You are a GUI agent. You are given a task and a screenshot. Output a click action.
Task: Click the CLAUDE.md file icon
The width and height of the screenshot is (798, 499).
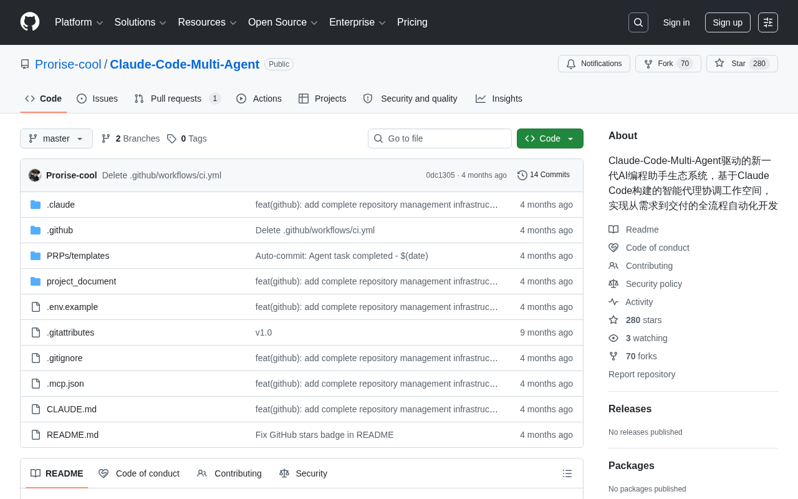36,409
